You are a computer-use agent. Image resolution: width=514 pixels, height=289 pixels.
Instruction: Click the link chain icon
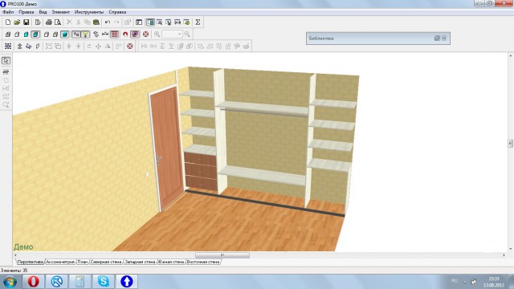(x=96, y=34)
